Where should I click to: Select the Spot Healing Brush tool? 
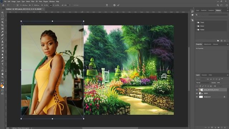[3, 35]
